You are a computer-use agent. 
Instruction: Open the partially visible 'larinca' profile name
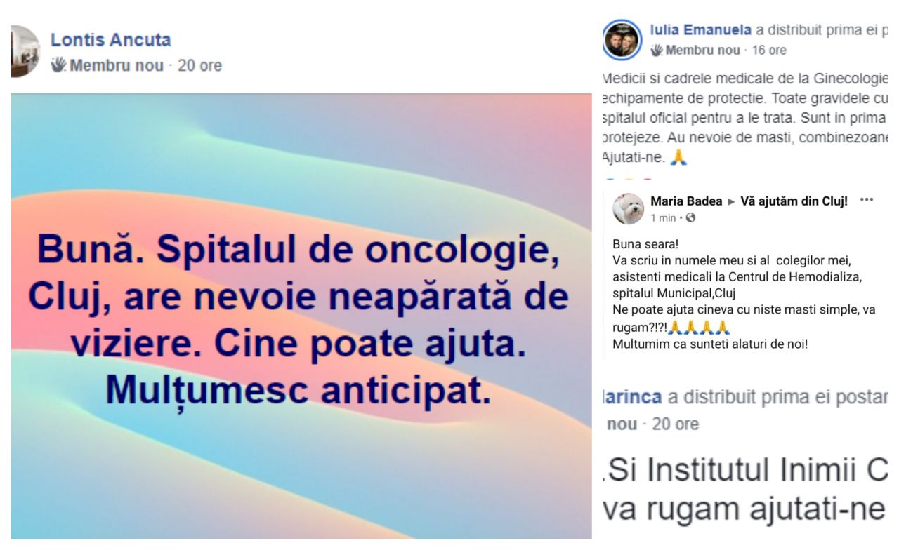click(x=633, y=397)
